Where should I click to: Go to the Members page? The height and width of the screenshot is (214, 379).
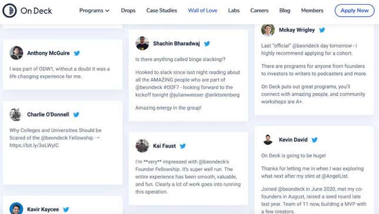pos(312,11)
